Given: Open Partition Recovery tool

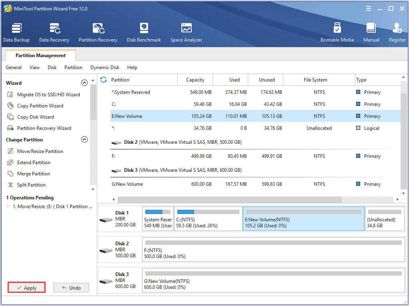Looking at the screenshot, I should coord(98,32).
